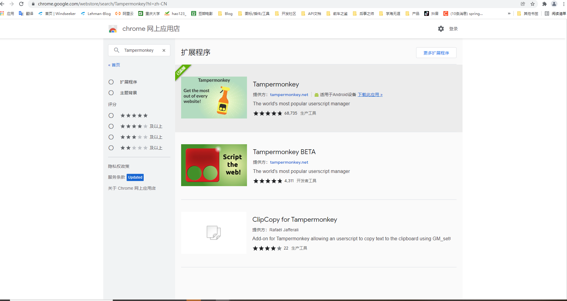567x301 pixels.
Task: Select the 主题背景 radio filter
Action: pyautogui.click(x=111, y=93)
